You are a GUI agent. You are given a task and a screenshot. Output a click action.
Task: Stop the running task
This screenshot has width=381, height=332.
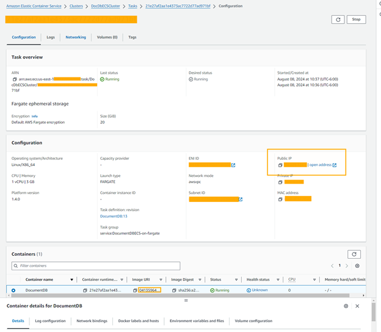point(356,20)
